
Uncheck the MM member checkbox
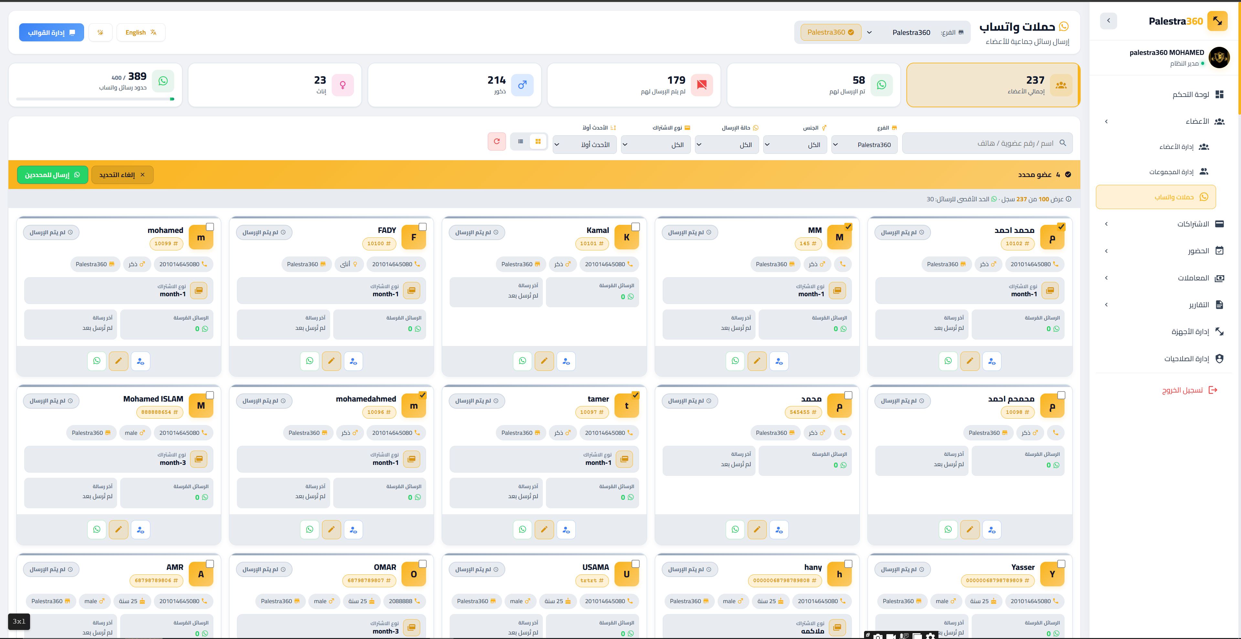[848, 227]
